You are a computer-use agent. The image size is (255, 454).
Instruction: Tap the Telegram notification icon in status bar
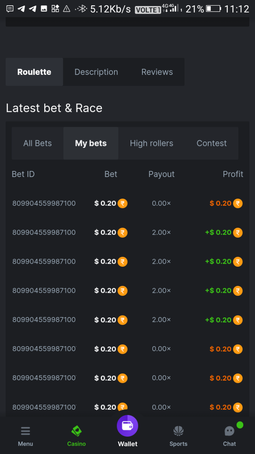point(22,9)
